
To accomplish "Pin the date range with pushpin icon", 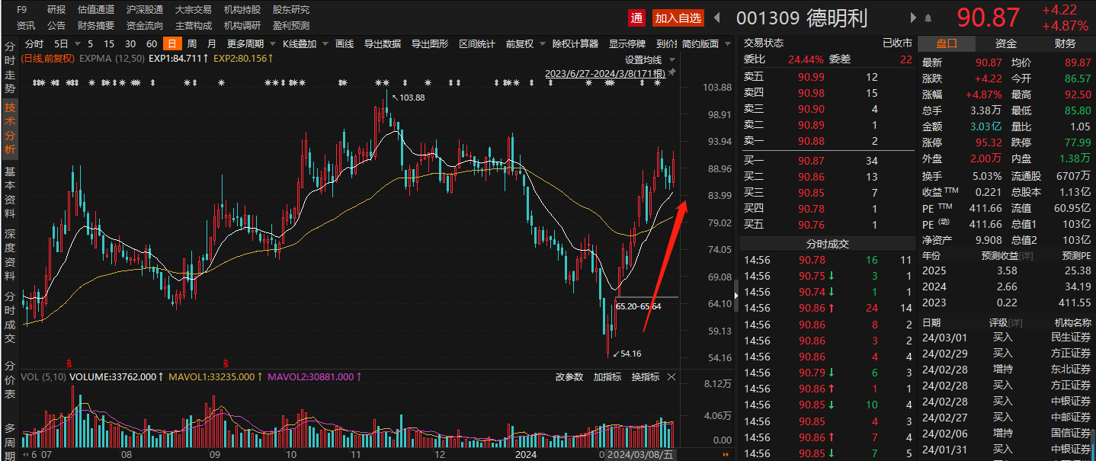I will pyautogui.click(x=671, y=73).
